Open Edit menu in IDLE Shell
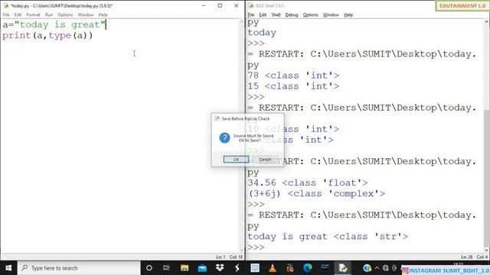Screen dimensions: 490x275 click(x=263, y=15)
